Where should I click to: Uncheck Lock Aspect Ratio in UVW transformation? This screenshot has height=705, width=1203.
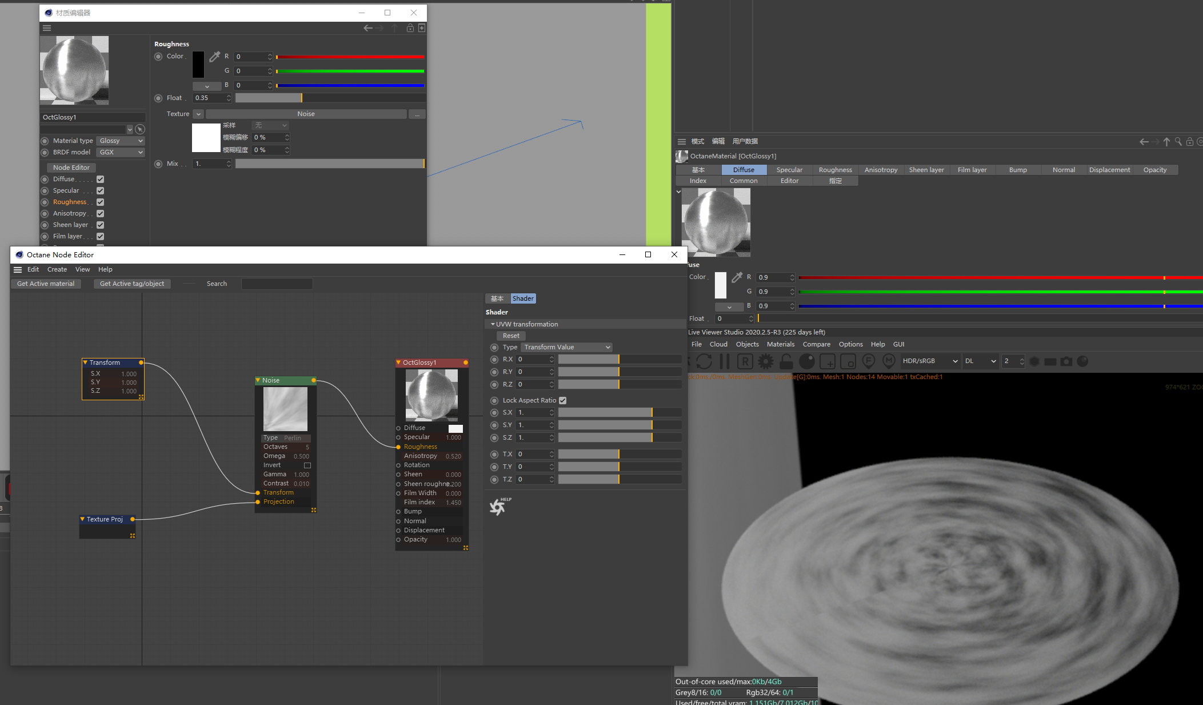tap(562, 400)
